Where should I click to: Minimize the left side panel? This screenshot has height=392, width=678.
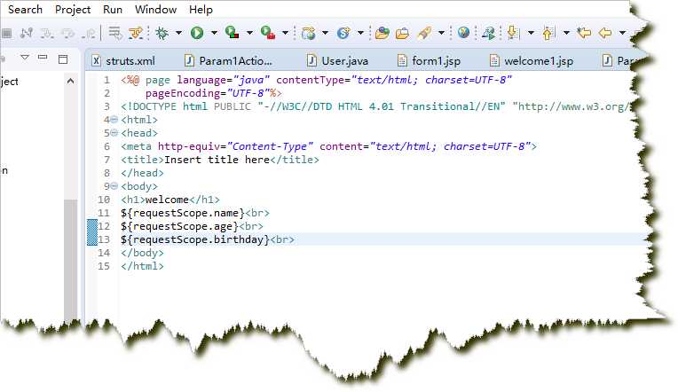tap(43, 57)
